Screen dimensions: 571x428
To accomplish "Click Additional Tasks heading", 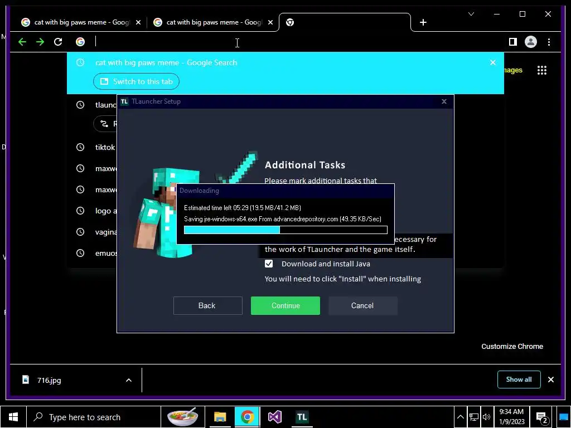I will pos(305,165).
